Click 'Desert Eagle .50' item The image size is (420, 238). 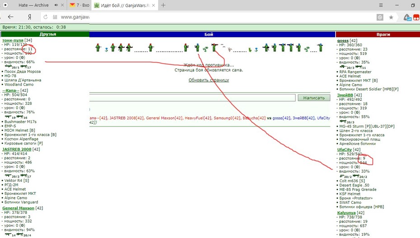click(354, 185)
